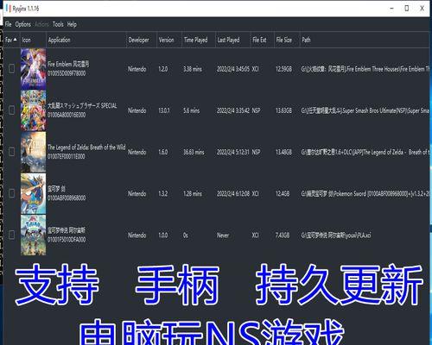This screenshot has width=432, height=345.
Task: Open the Tools menu
Action: 58,24
